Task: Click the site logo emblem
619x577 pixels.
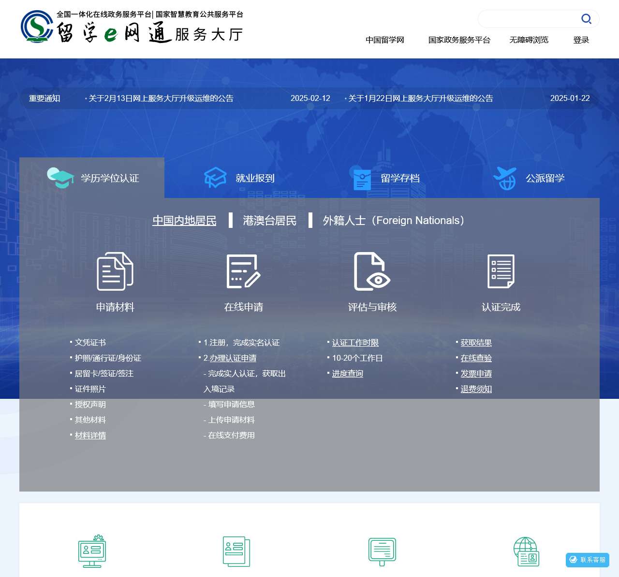Action: 37,27
